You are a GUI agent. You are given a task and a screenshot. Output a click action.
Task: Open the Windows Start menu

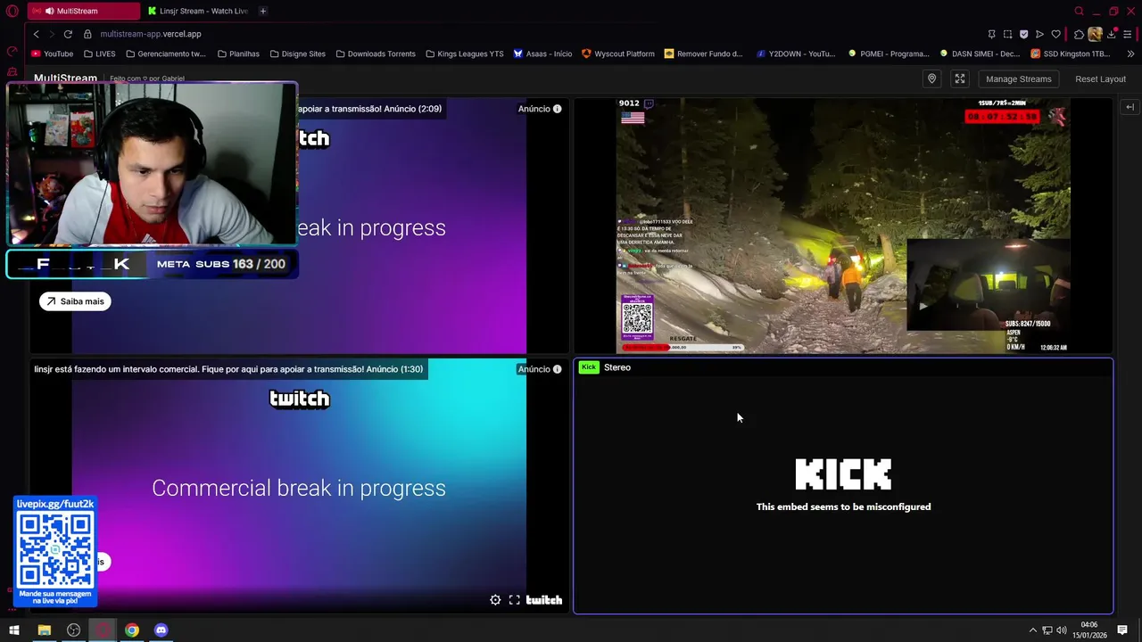point(13,630)
